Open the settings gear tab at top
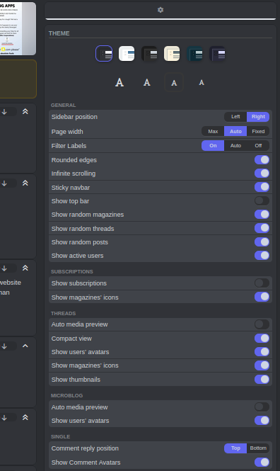The image size is (280, 471). click(161, 10)
